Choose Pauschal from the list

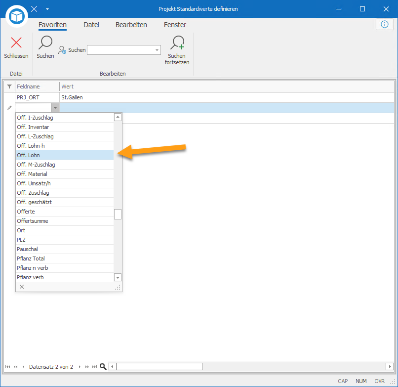pyautogui.click(x=65, y=249)
